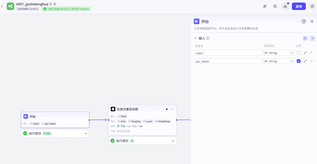
Task: Open the type dropdown for input variable
Action: pos(279,53)
